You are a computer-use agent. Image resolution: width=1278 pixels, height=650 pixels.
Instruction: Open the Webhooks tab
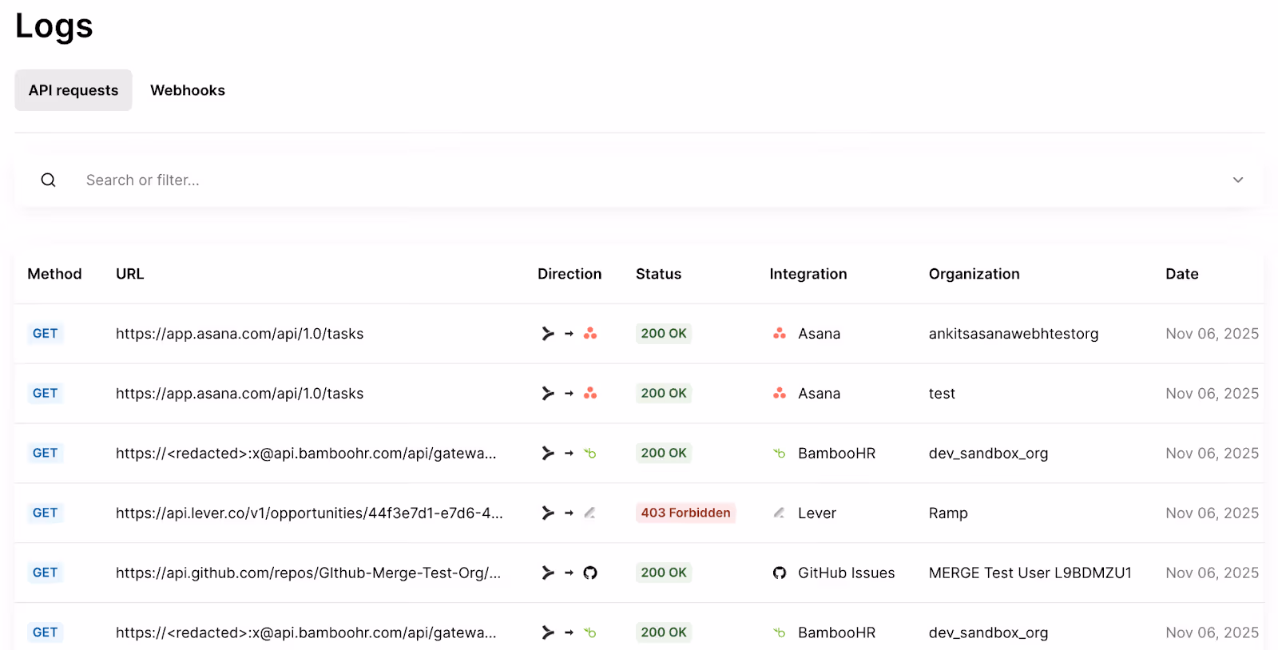tap(188, 90)
